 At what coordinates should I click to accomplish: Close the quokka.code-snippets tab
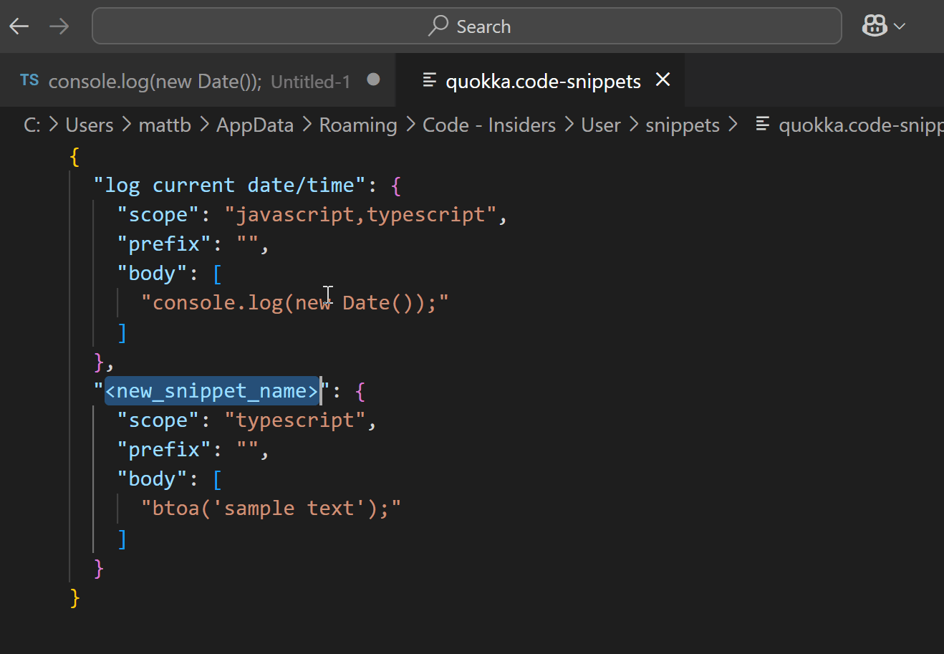tap(663, 80)
